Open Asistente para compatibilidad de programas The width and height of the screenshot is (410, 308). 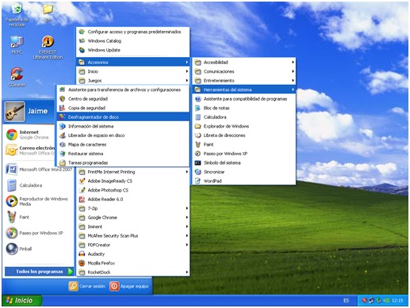[243, 99]
